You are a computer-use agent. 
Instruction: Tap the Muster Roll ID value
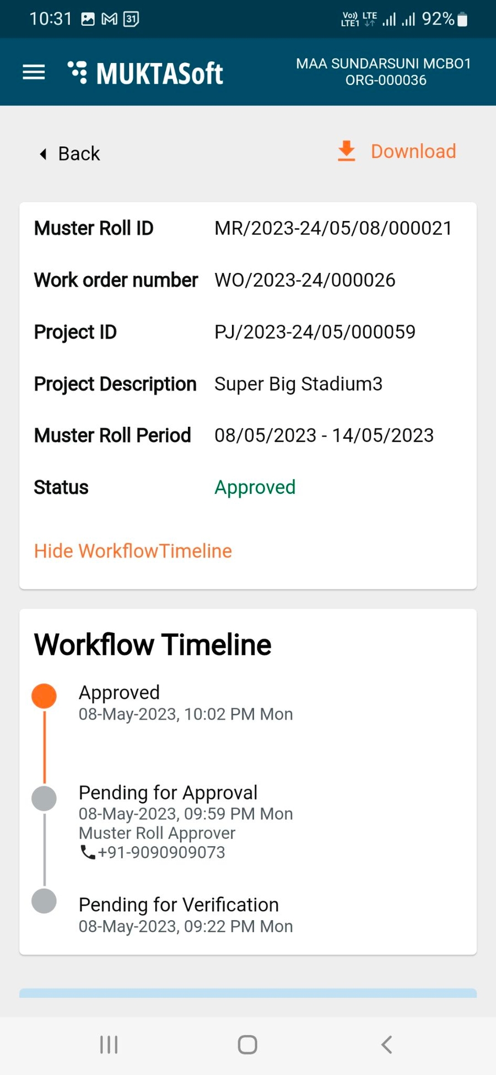click(333, 228)
